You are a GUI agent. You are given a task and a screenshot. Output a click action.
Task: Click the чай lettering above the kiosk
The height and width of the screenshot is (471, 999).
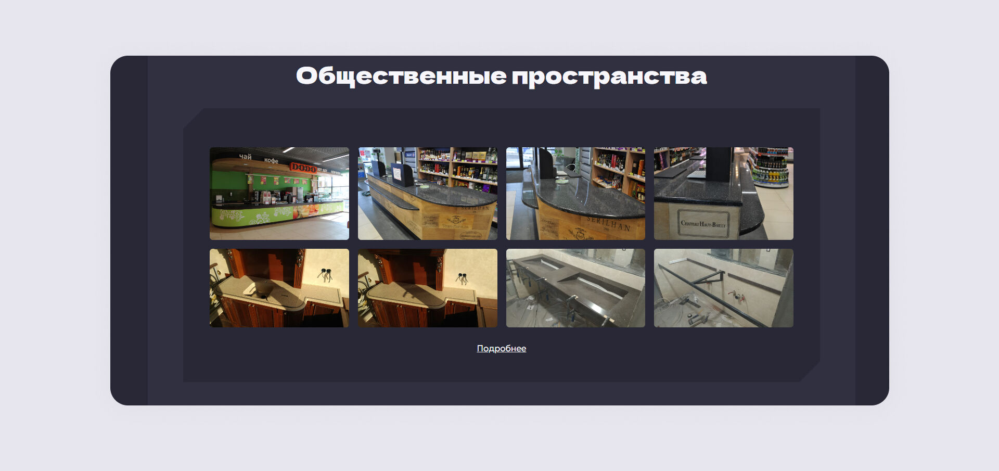tap(245, 156)
